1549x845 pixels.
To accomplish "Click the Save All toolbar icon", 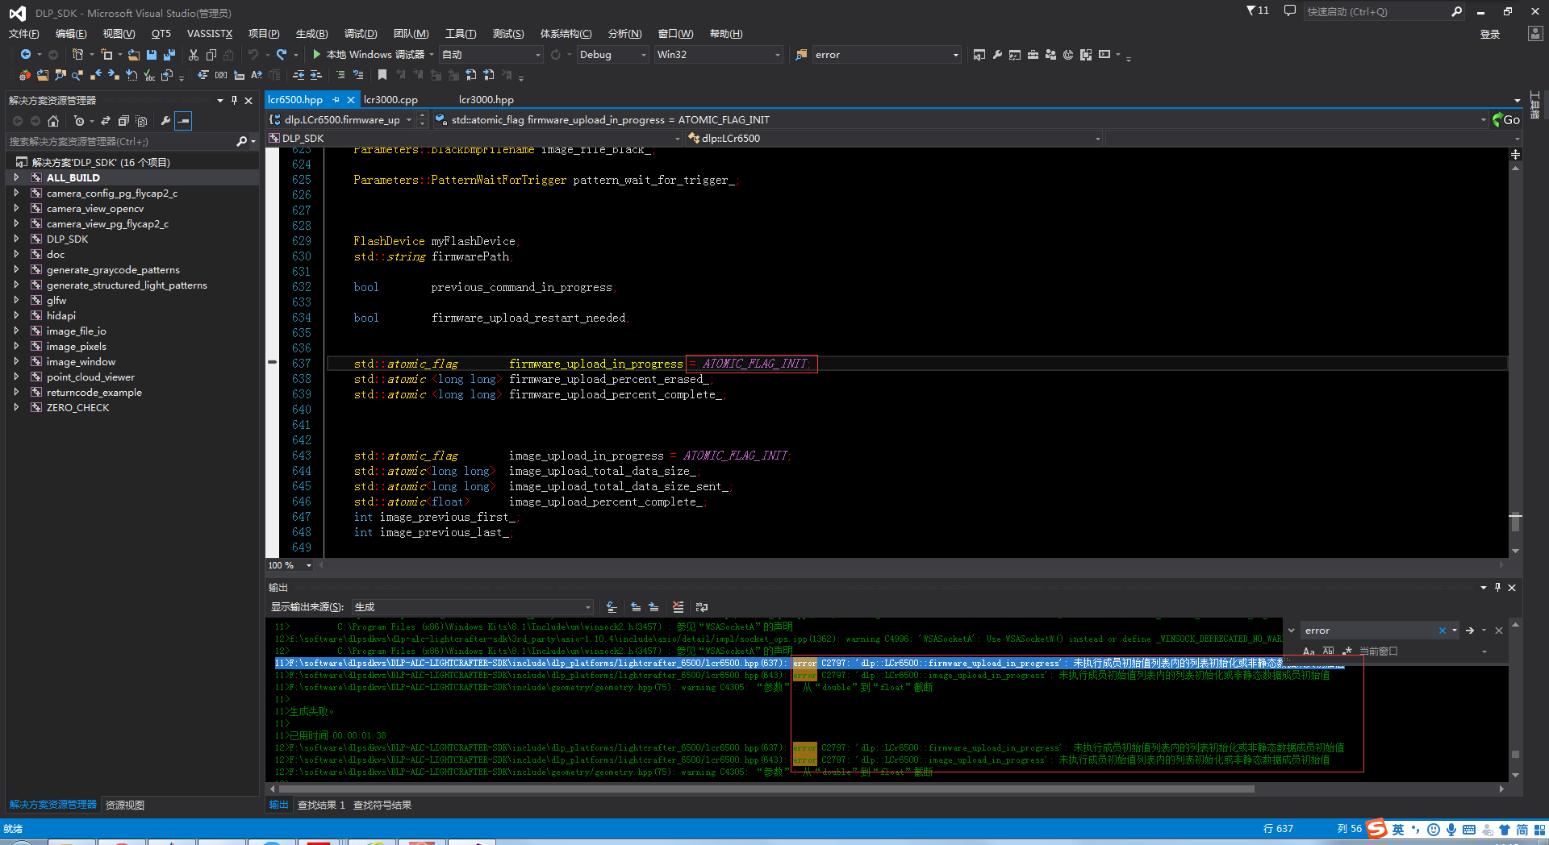I will coord(169,55).
